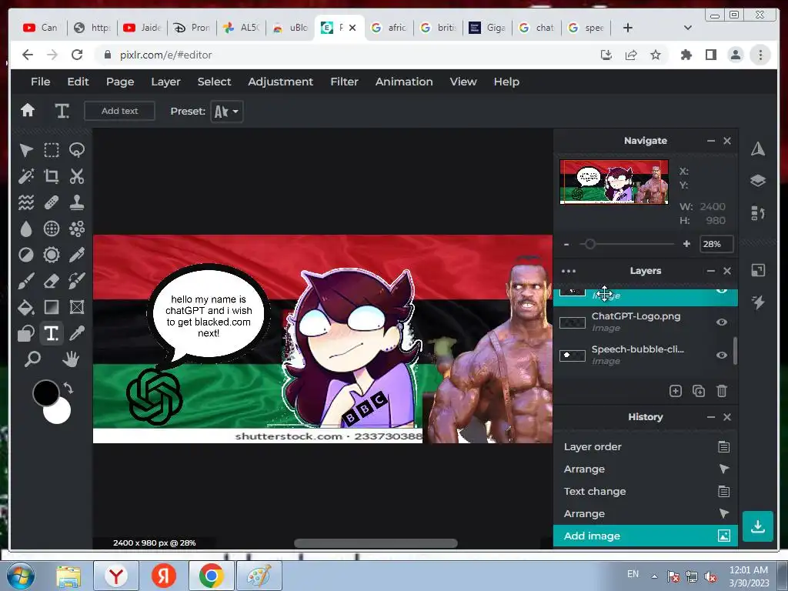Open the File menu
Viewport: 788px width, 591px height.
tap(40, 82)
